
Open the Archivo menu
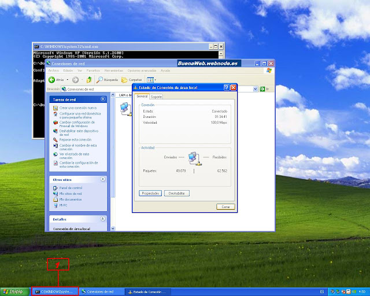click(x=54, y=71)
